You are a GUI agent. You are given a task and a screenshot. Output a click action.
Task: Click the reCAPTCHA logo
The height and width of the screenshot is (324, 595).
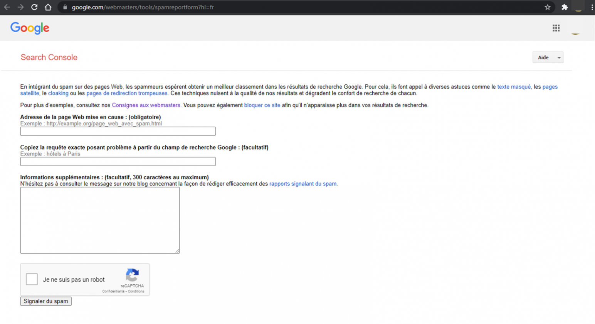[x=132, y=276]
